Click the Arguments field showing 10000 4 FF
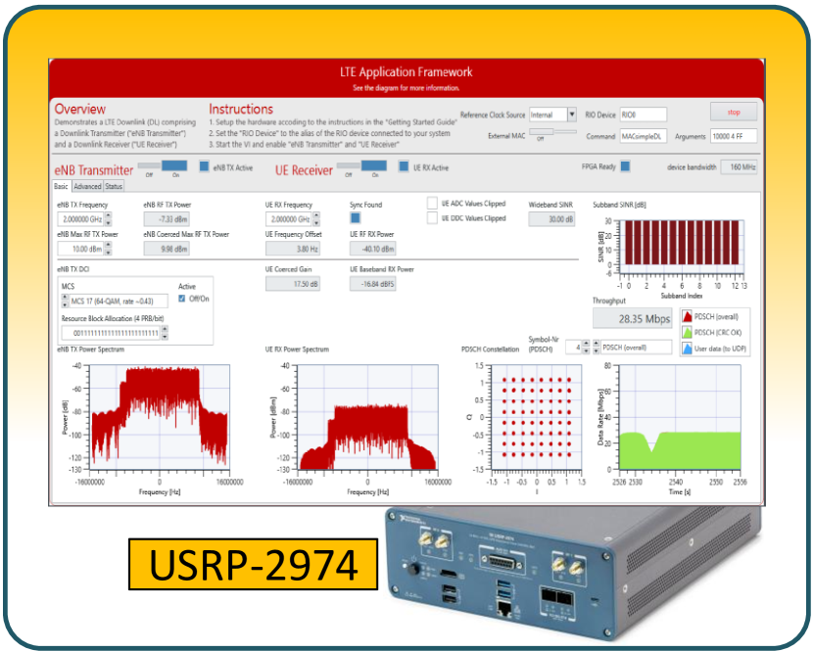813x651 pixels. pos(734,136)
